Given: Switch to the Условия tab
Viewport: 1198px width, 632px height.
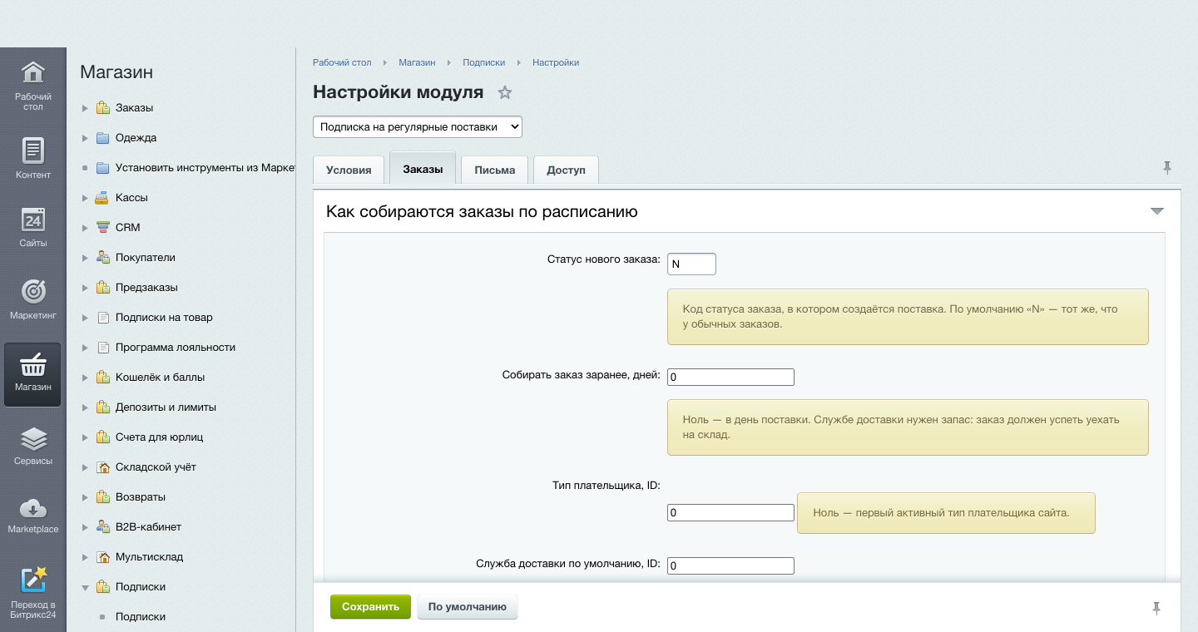Looking at the screenshot, I should (x=349, y=170).
